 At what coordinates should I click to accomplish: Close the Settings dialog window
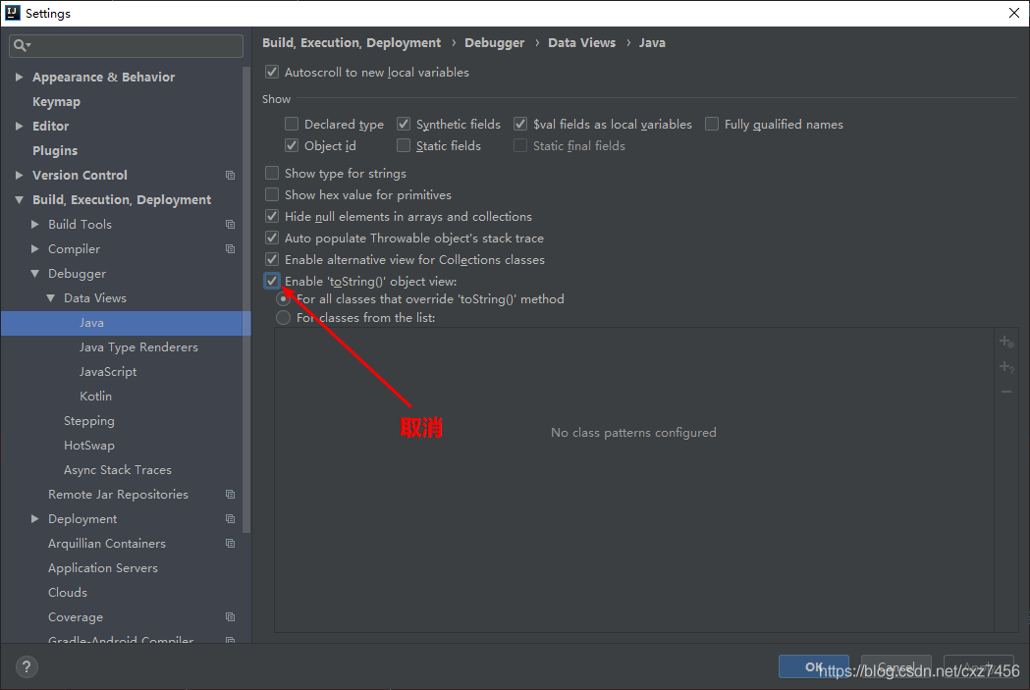(1013, 13)
